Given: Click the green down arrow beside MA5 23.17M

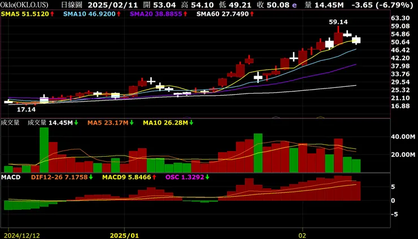Looking at the screenshot, I should tap(132, 123).
